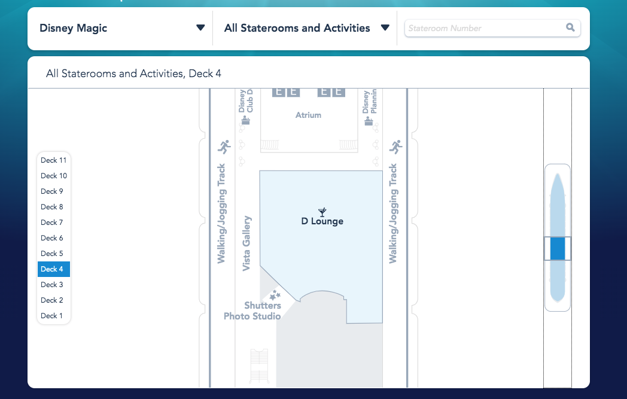
Task: Go to Deck 1
Action: click(52, 316)
